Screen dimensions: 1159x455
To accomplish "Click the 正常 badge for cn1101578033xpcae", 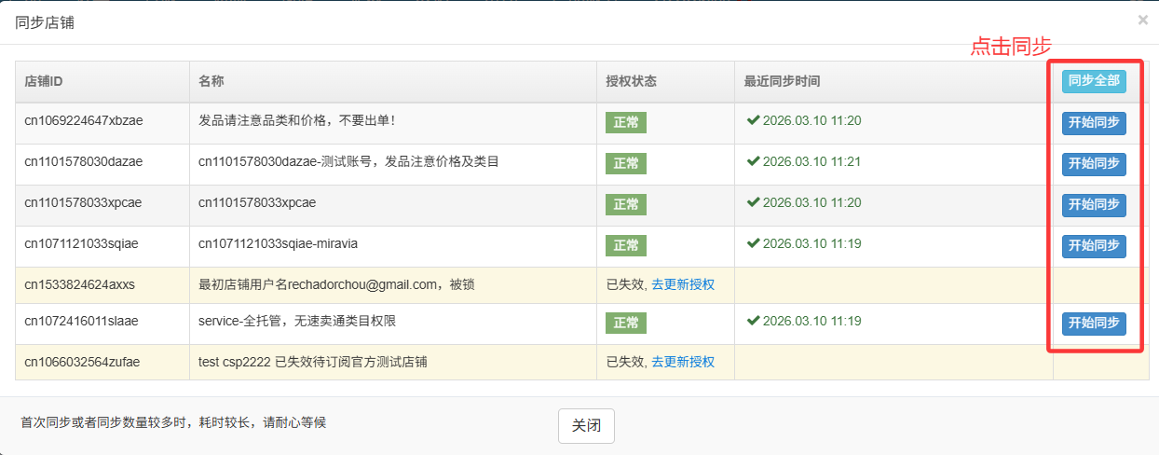I will point(625,205).
